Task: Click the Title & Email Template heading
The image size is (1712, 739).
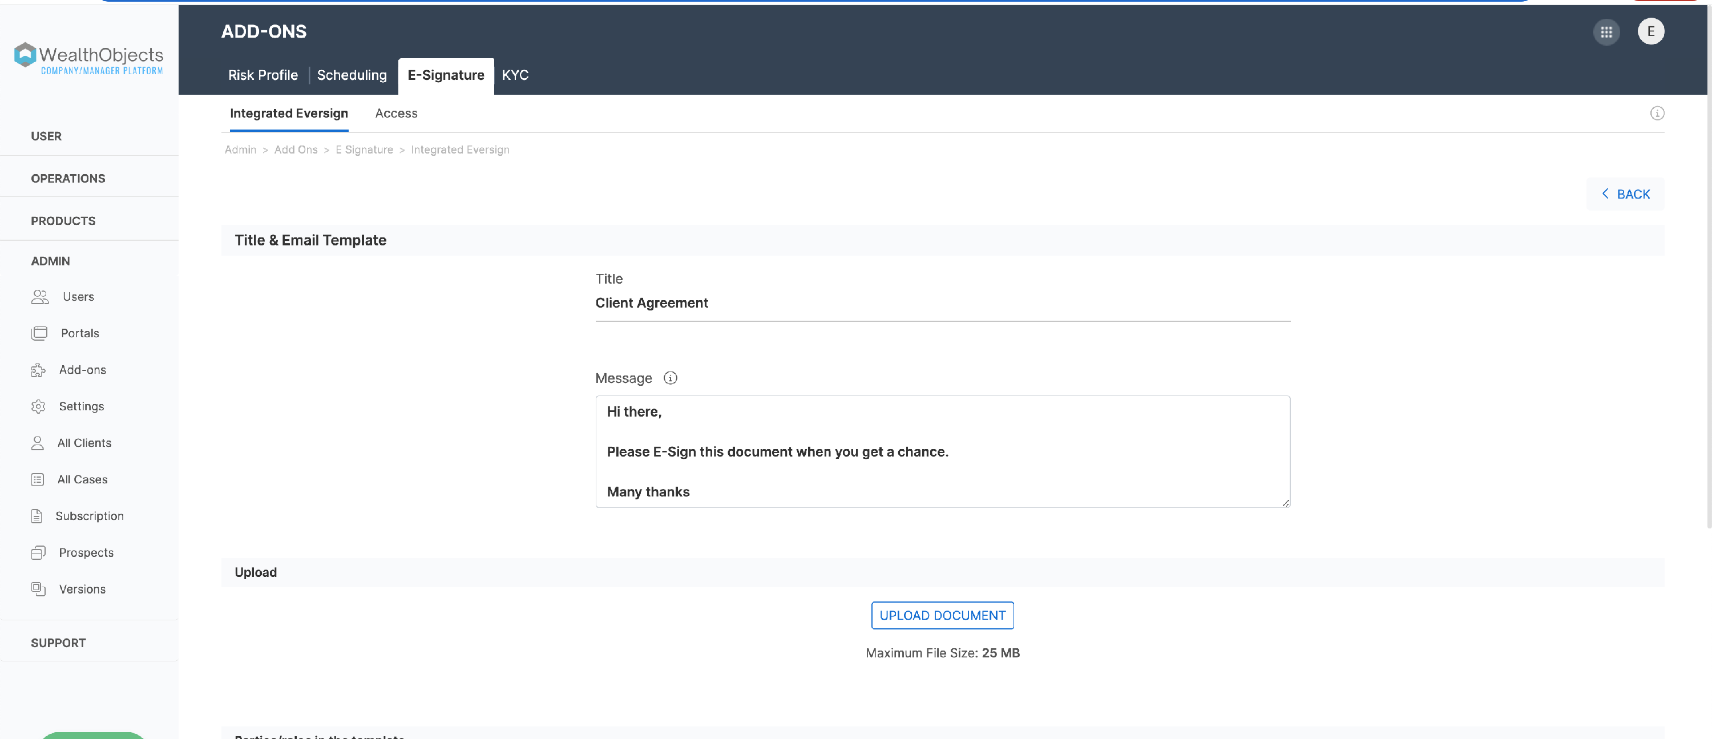Action: pos(310,241)
